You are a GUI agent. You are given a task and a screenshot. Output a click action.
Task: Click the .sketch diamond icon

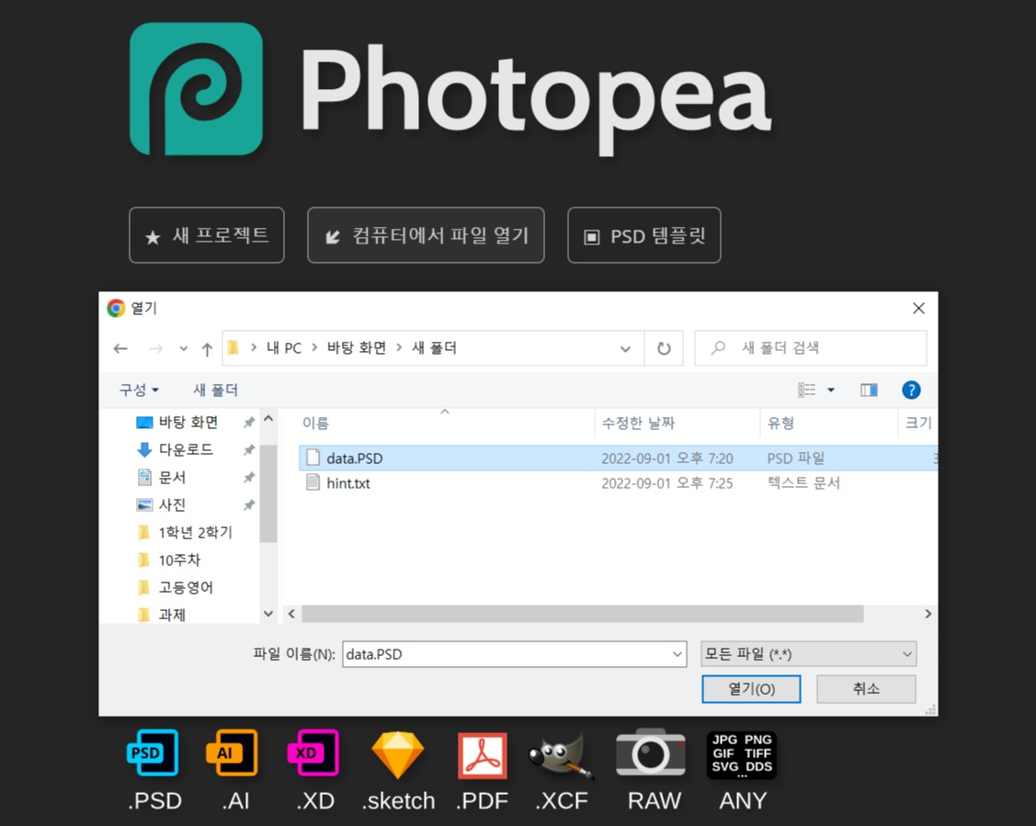coord(398,754)
